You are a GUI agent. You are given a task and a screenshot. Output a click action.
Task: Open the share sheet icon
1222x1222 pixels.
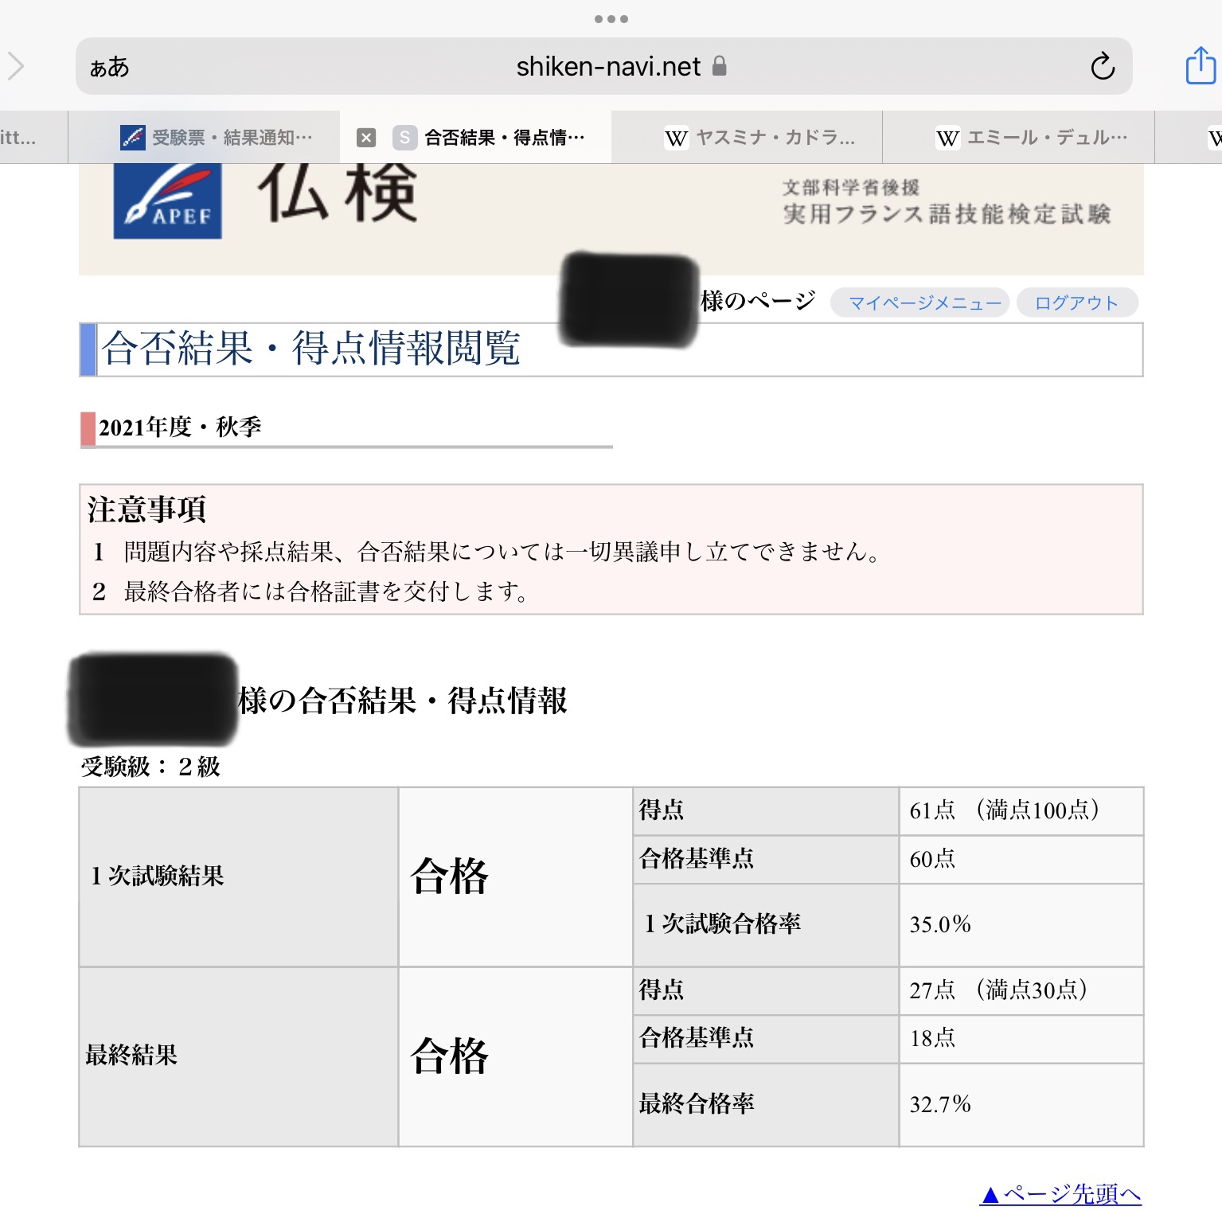point(1201,65)
